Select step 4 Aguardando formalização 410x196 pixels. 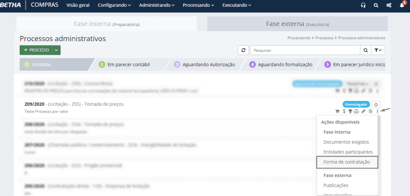(x=279, y=64)
